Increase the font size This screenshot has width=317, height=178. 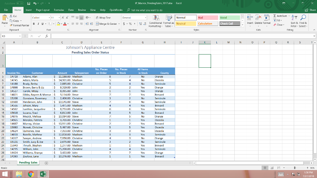[63, 18]
